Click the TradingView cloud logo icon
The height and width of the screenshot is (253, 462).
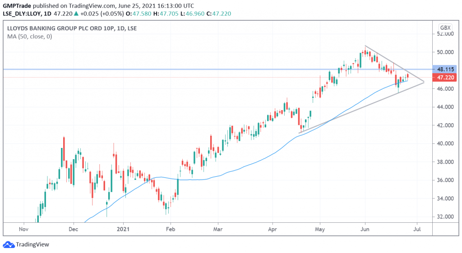click(9, 244)
